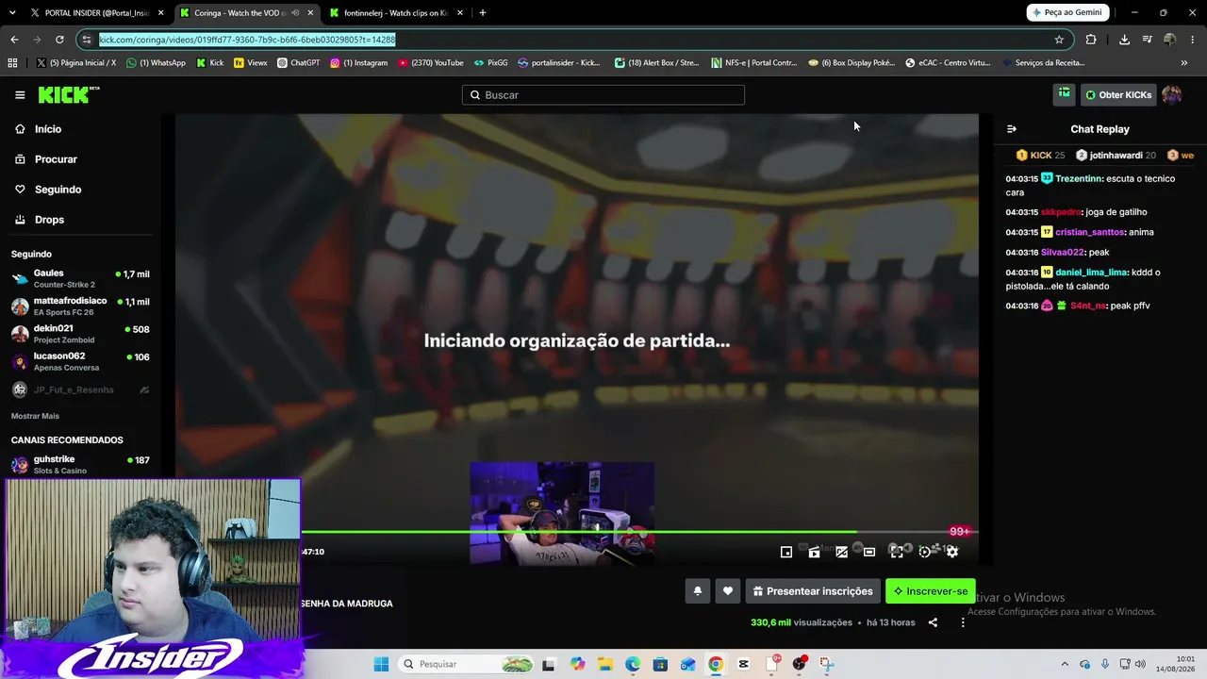Click the Peça ao Gemini button
The width and height of the screenshot is (1207, 679).
coord(1066,13)
